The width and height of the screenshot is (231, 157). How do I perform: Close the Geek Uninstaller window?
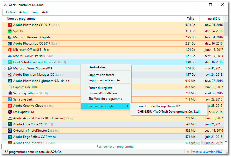pyautogui.click(x=222, y=5)
